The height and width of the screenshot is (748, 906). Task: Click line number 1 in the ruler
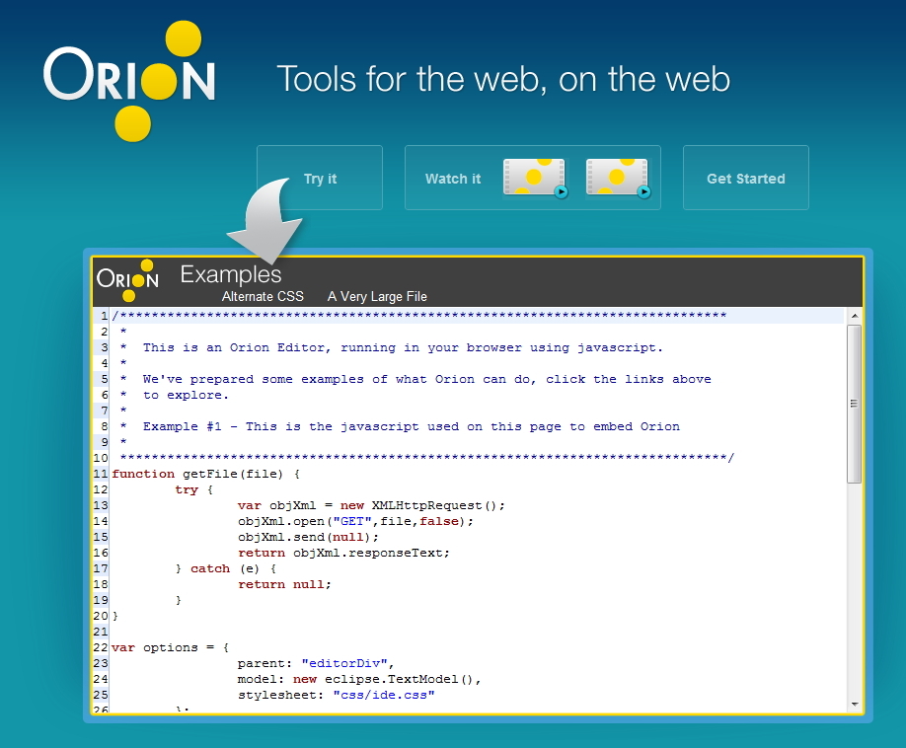coord(104,316)
